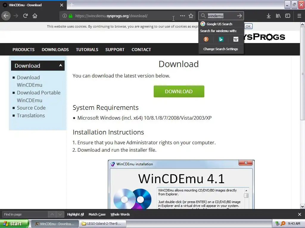
Task: Open the Source Code link
Action: click(x=31, y=108)
